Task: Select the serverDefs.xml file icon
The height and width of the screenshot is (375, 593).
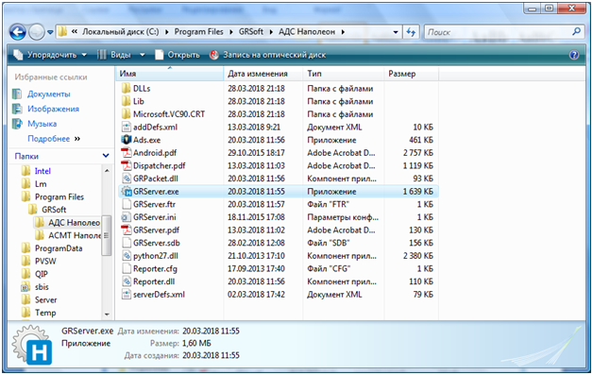Action: click(126, 295)
